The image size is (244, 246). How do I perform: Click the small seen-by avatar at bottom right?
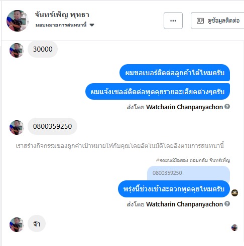(234, 227)
